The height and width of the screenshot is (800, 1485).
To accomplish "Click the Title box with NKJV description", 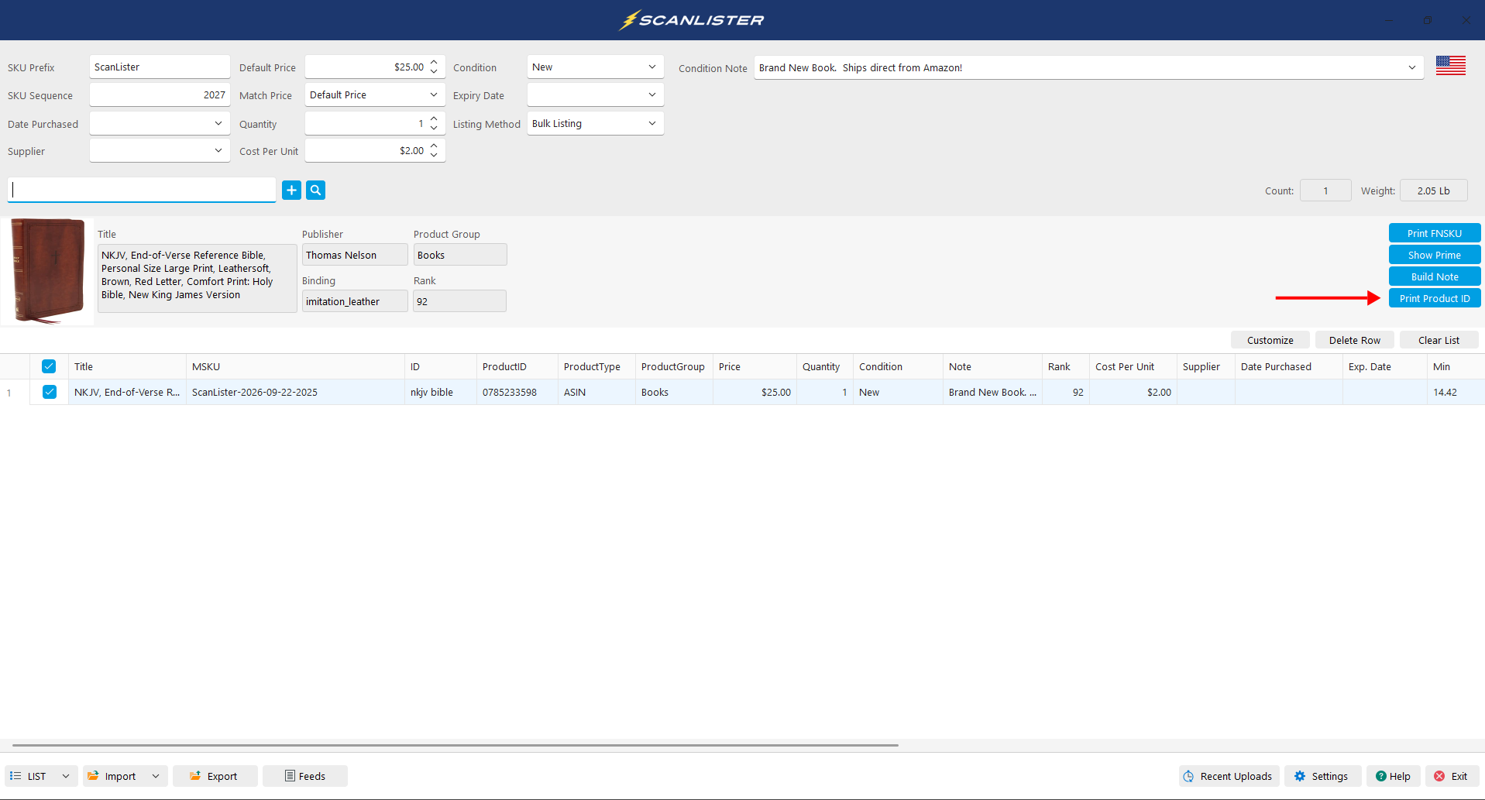I will coord(197,278).
